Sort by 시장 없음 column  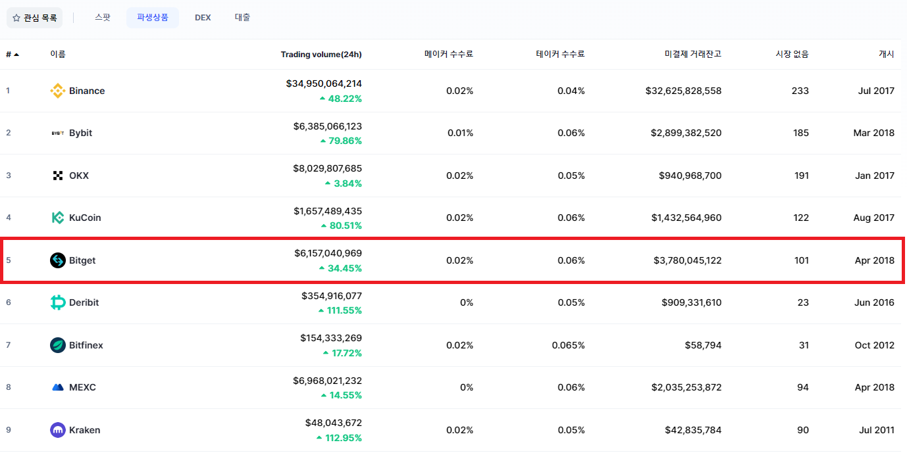pos(792,54)
